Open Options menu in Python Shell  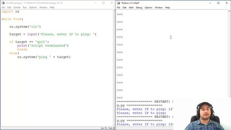pos(148,8)
